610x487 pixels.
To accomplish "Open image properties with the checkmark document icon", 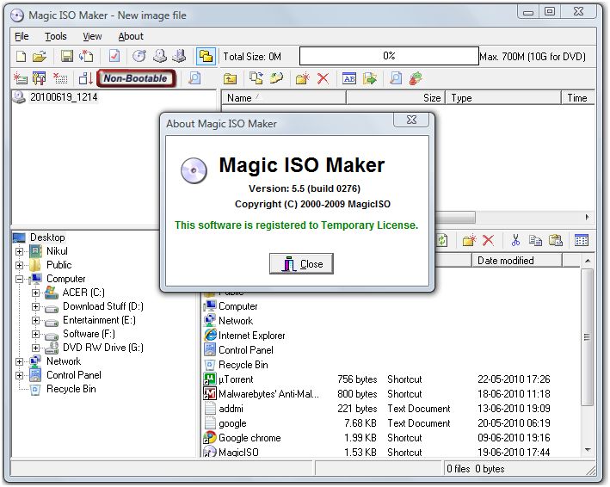I will pos(114,57).
